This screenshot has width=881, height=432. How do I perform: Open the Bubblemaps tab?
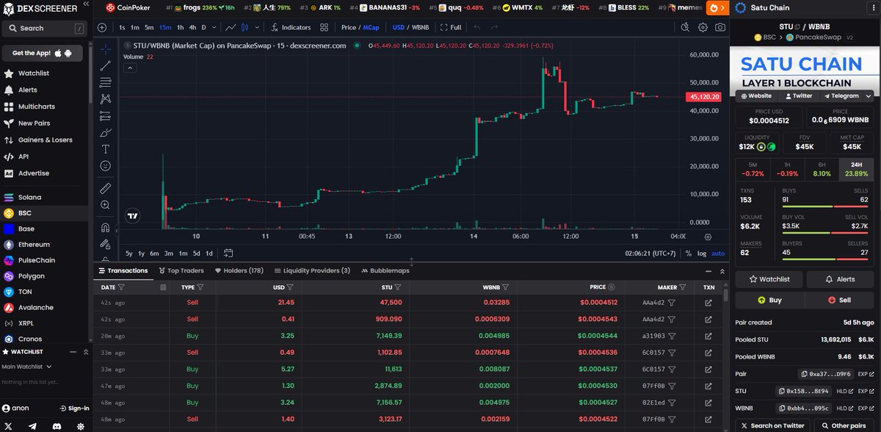tap(385, 270)
